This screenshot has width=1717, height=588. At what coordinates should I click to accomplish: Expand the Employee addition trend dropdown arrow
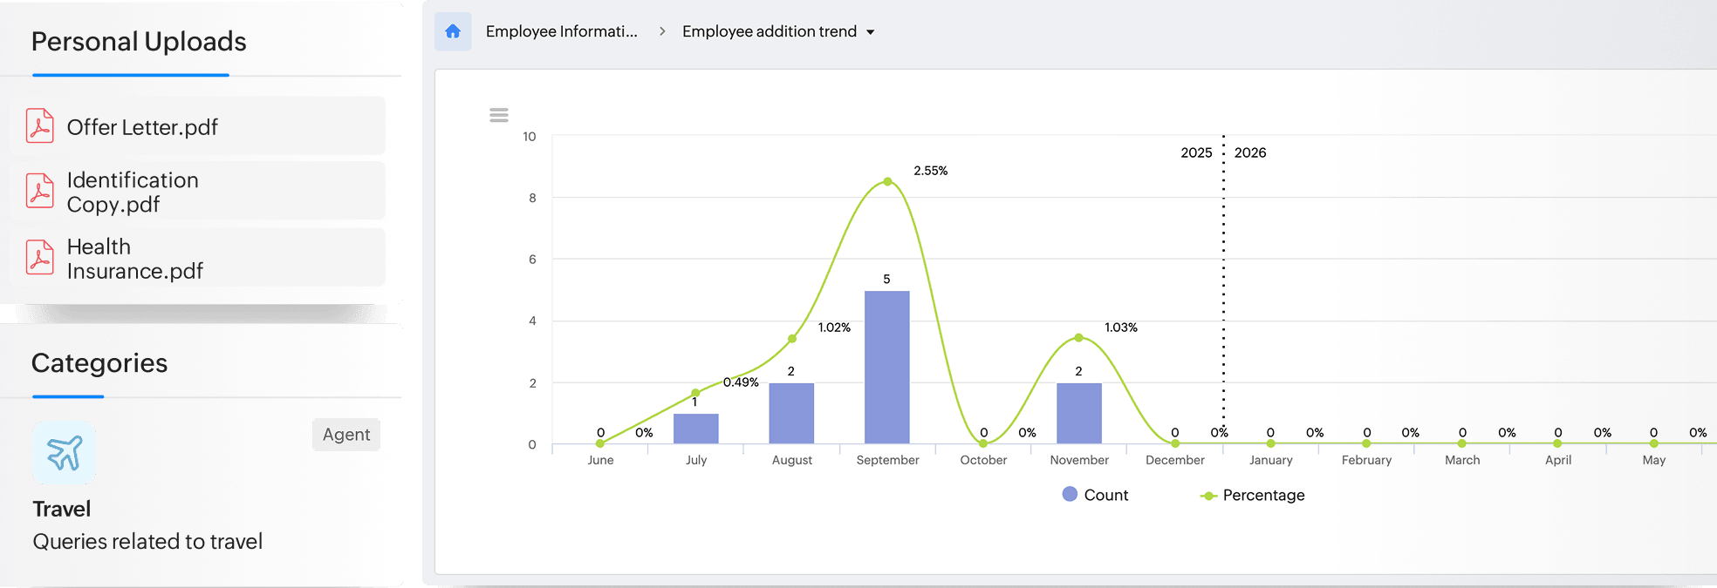click(x=871, y=32)
